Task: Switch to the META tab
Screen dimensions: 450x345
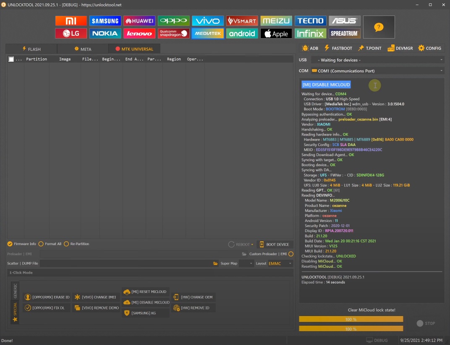Action: pos(83,49)
